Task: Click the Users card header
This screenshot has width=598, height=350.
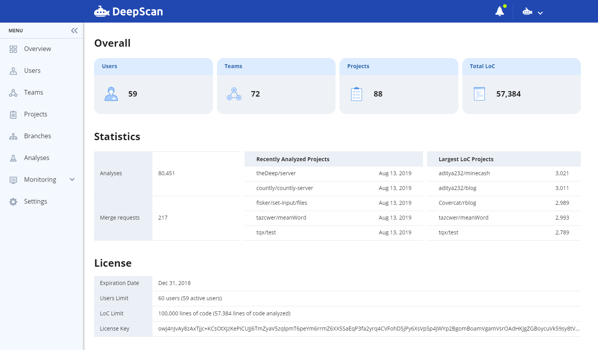Action: (x=154, y=67)
